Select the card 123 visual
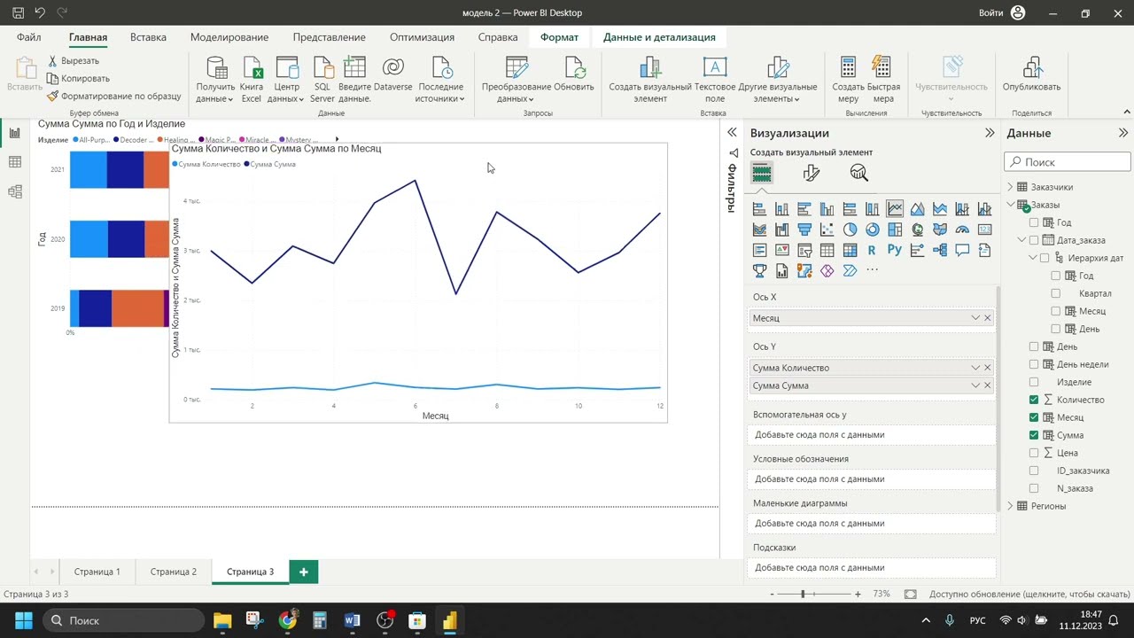1134x638 pixels. point(984,230)
